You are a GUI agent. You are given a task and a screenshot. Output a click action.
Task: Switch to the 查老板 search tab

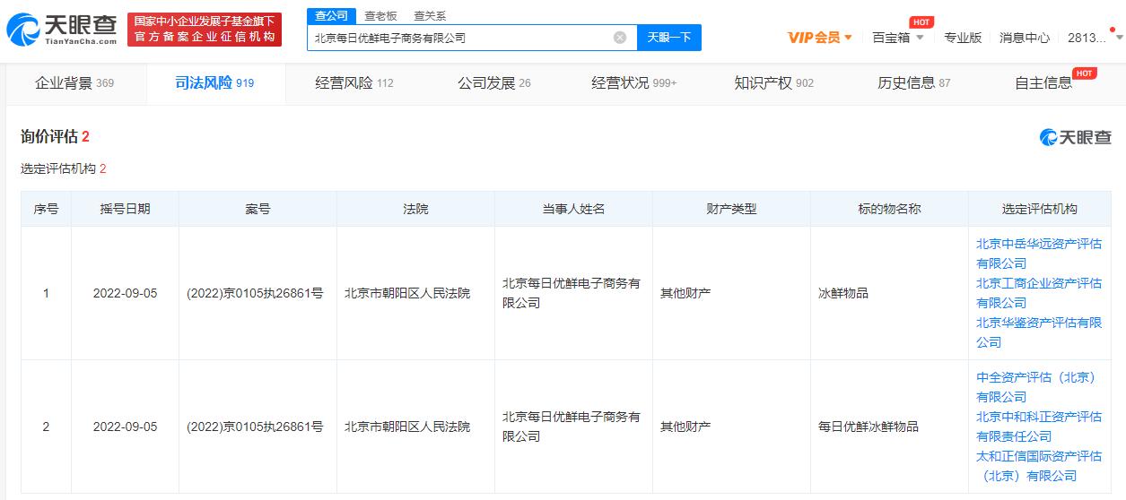point(380,15)
